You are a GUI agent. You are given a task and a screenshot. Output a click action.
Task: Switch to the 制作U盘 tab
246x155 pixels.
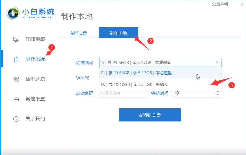(78, 33)
